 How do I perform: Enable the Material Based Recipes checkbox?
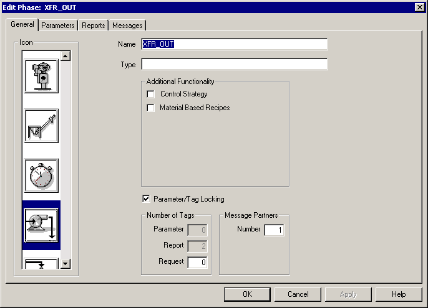click(151, 108)
